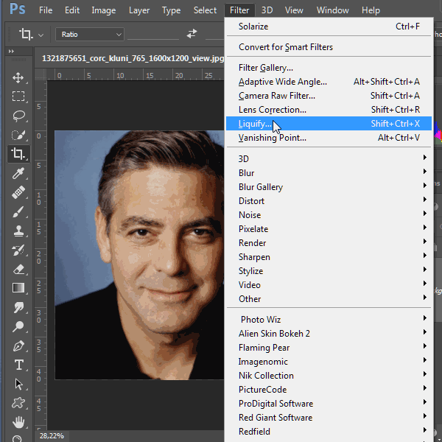
Task: Choose the Clone Stamp tool
Action: [x=18, y=231]
